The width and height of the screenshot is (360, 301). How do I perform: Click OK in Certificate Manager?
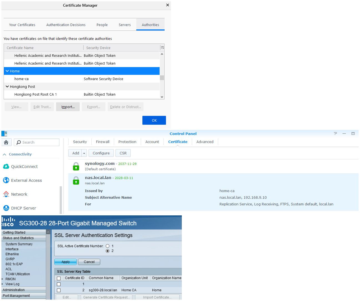coord(154,120)
